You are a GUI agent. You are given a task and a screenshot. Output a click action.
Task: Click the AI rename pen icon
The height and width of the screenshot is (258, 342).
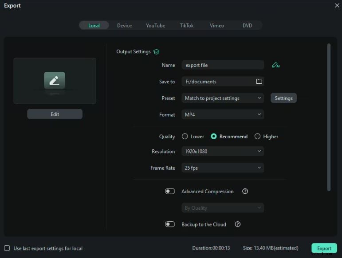point(276,65)
